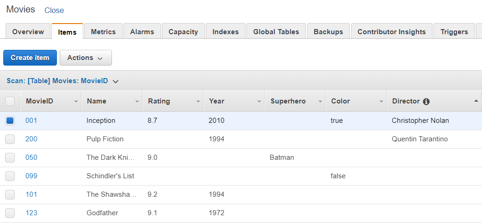Expand the Scan Movies MovieID selector
The width and height of the screenshot is (482, 224).
click(x=115, y=81)
